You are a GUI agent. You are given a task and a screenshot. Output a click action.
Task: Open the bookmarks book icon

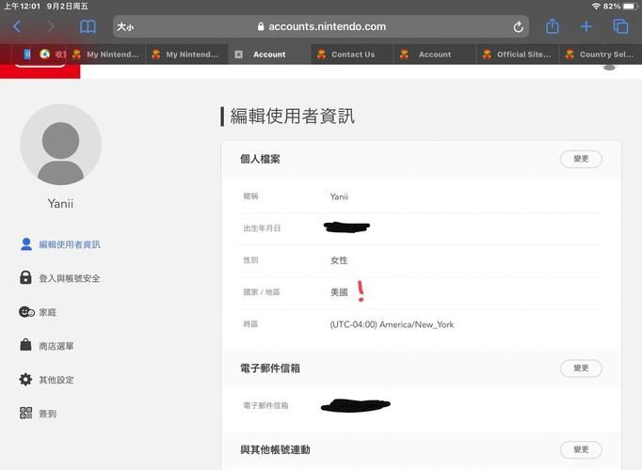click(x=88, y=27)
